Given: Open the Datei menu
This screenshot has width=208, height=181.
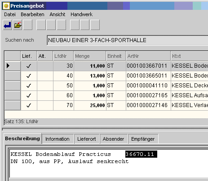Looking at the screenshot, I should (x=10, y=14).
